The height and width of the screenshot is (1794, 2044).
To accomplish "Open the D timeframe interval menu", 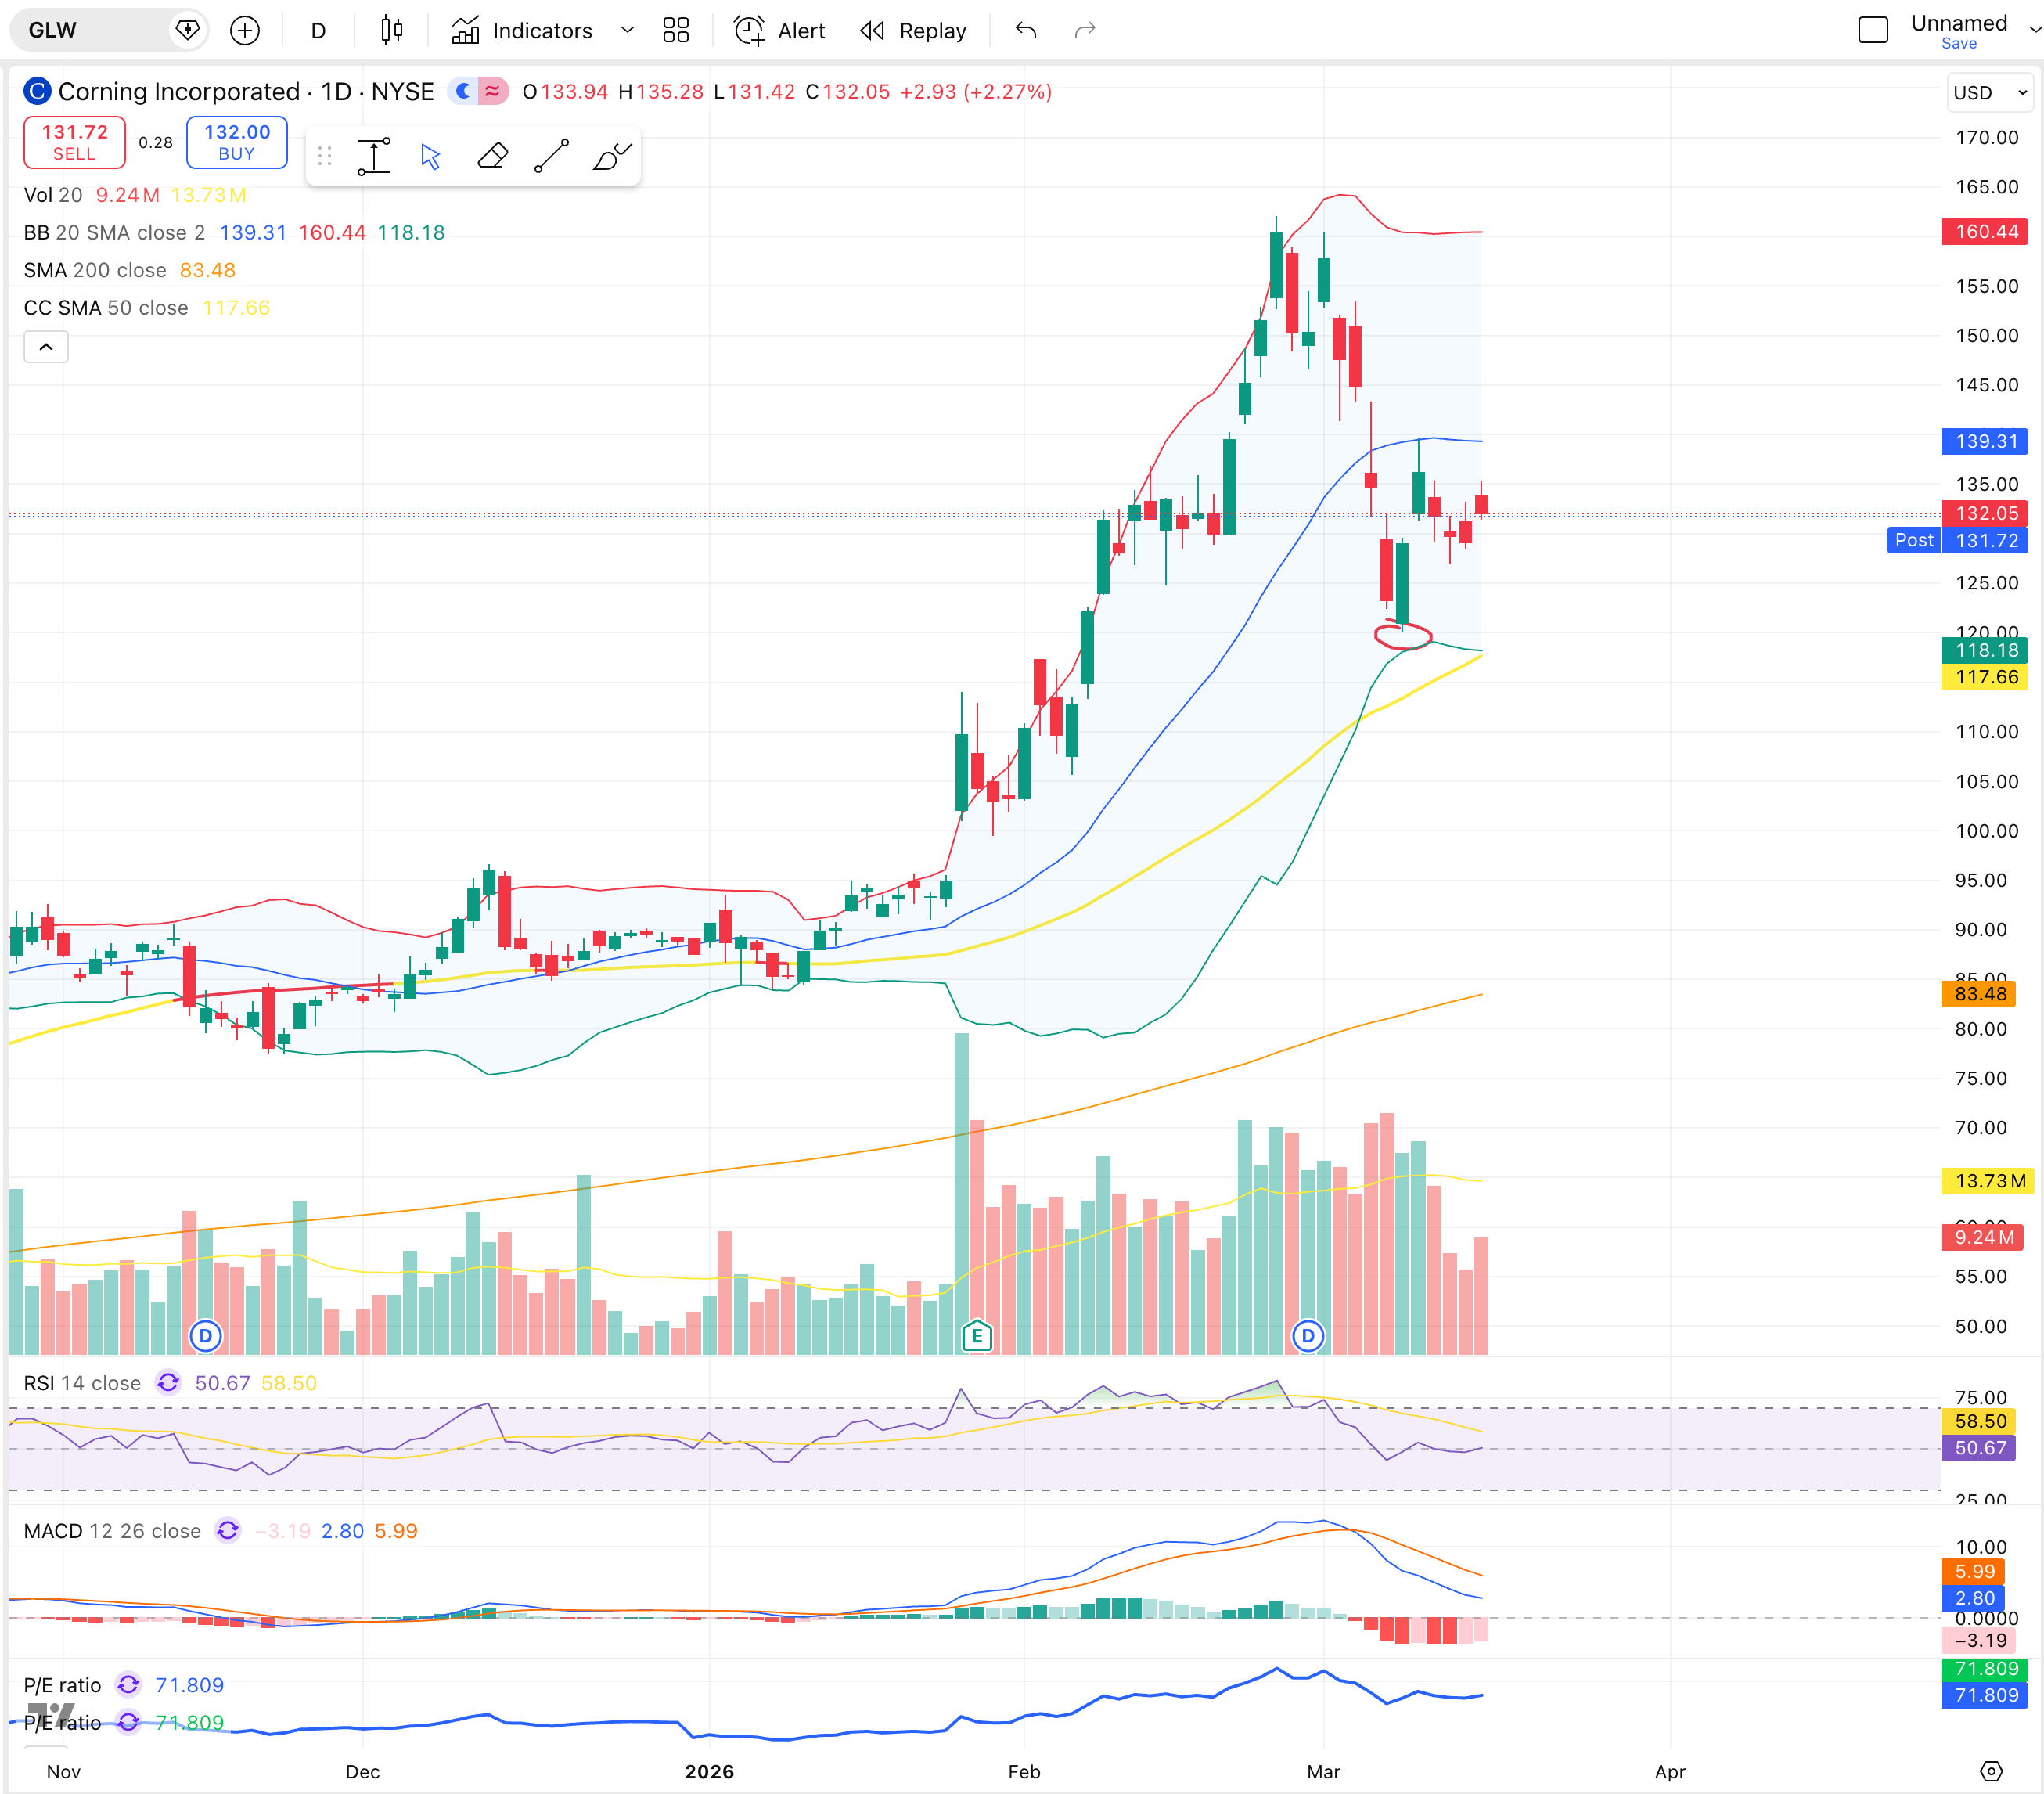I will tap(318, 31).
